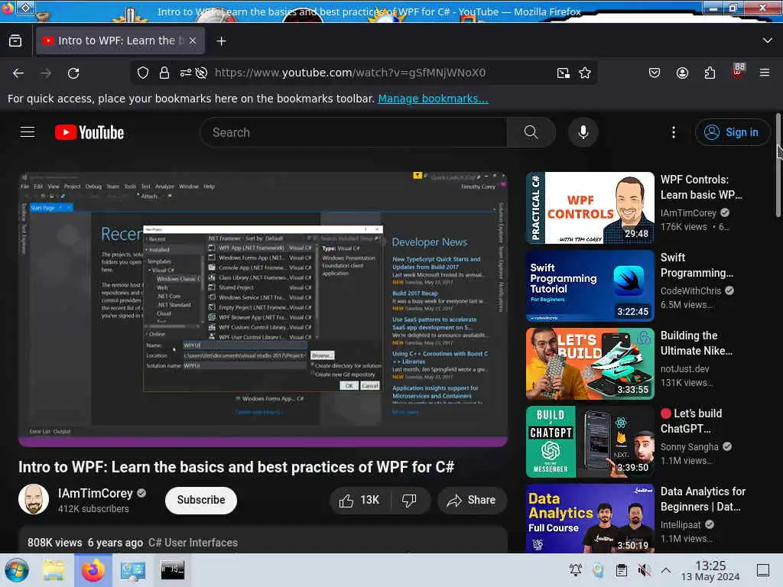783x587 pixels.
Task: Open YouTube settings three-dot menu
Action: point(673,132)
